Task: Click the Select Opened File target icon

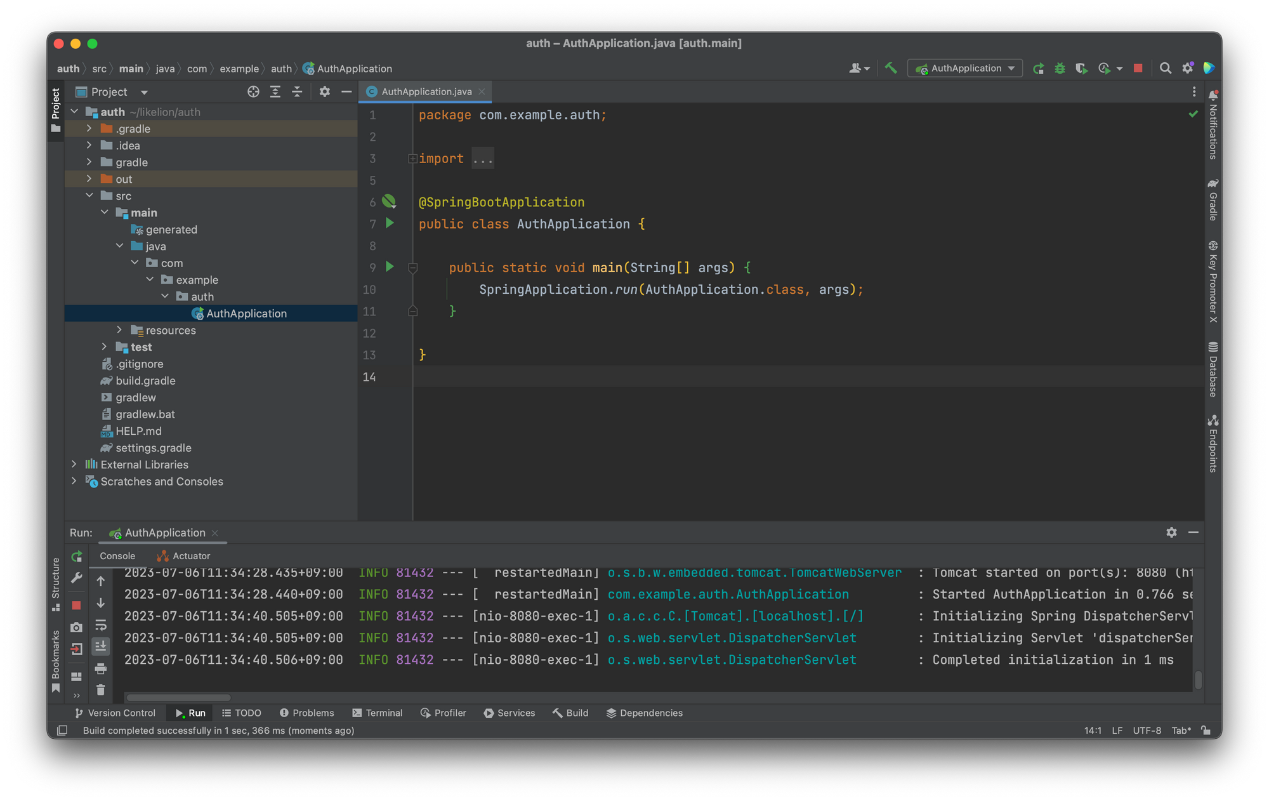Action: pos(253,92)
